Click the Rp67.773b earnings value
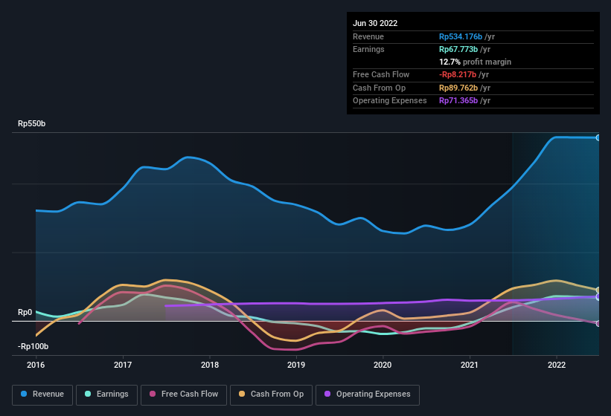 pos(458,49)
